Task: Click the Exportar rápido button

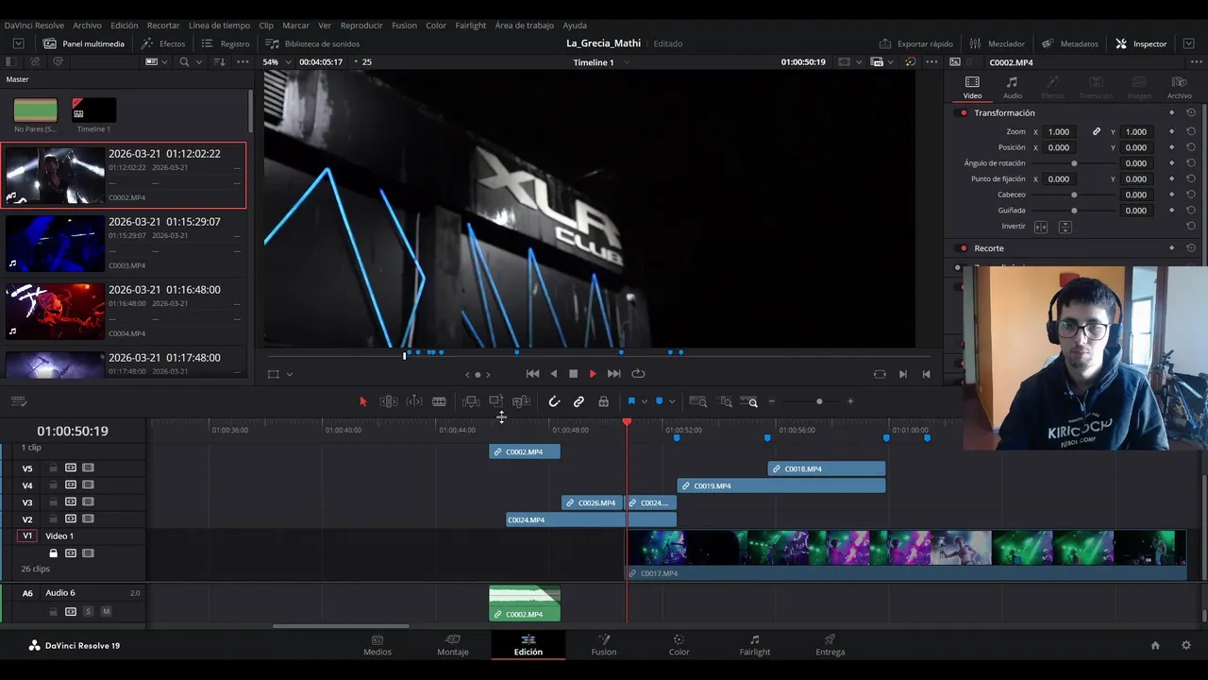Action: 916,43
